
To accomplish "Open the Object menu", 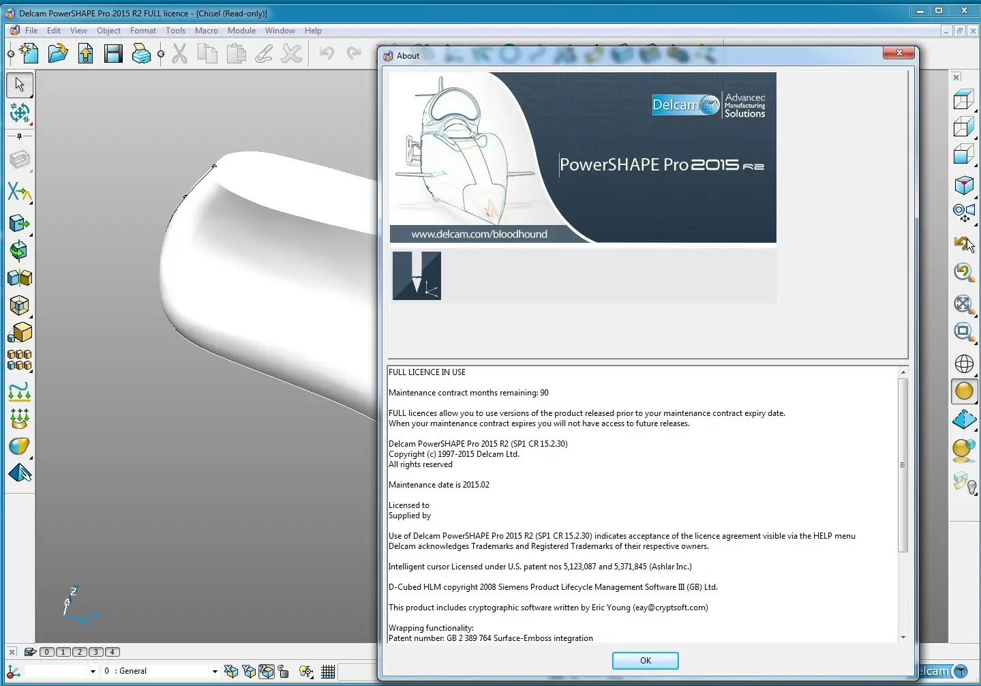I will 108,31.
